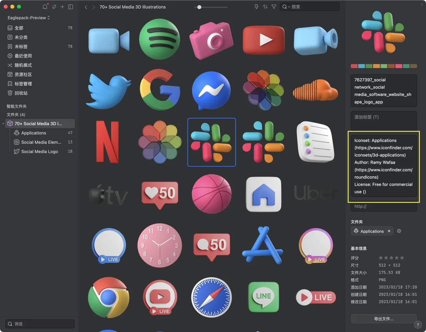The width and height of the screenshot is (426, 332).
Task: Select the Twitter bird thumbnail
Action: (x=108, y=92)
